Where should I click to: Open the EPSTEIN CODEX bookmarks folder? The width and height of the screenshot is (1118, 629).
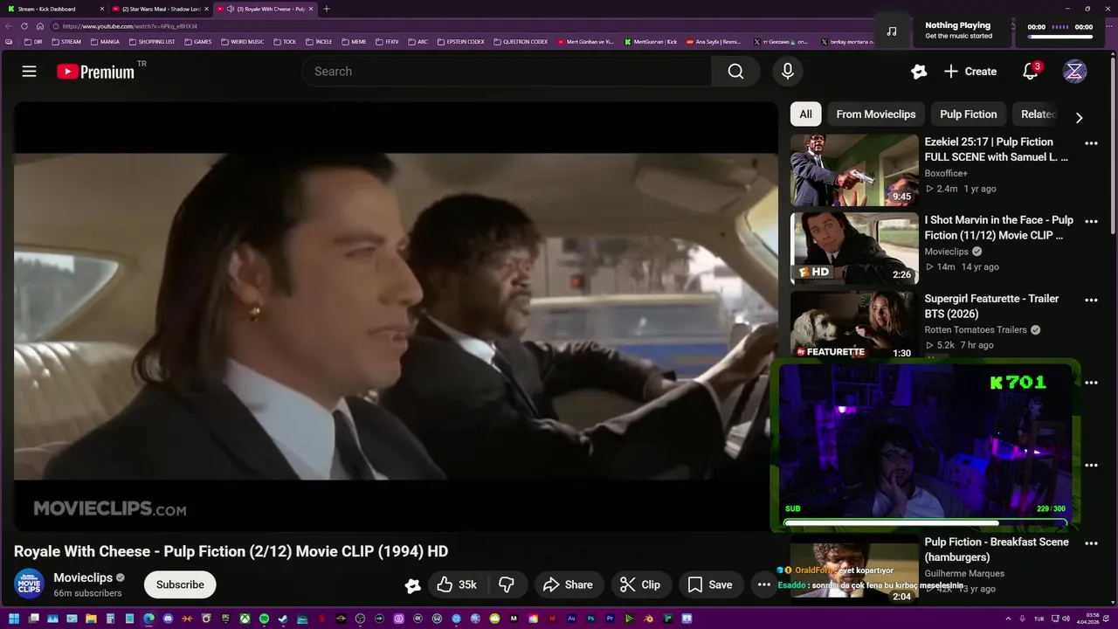459,42
